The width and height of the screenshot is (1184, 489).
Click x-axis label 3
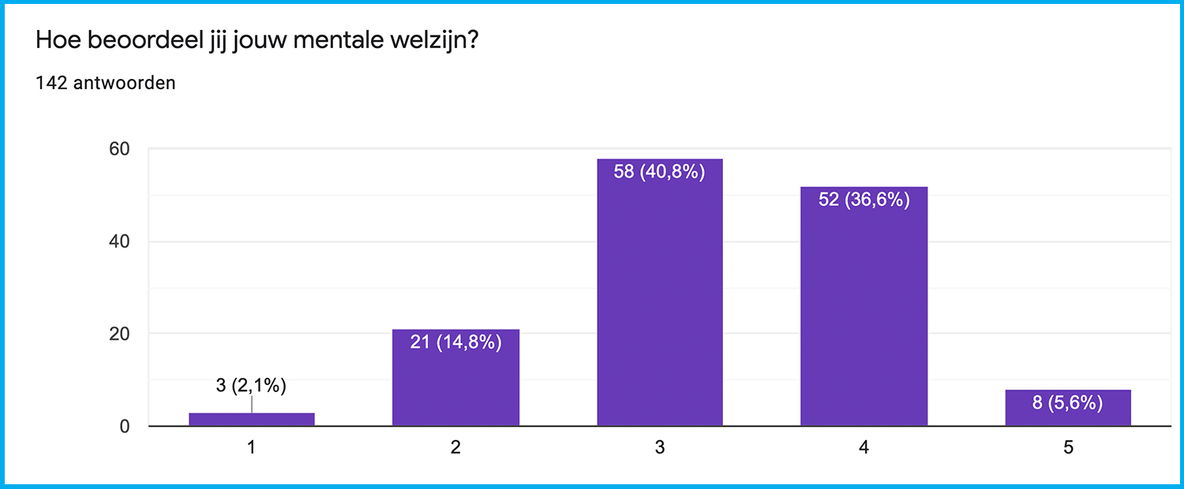click(x=660, y=447)
